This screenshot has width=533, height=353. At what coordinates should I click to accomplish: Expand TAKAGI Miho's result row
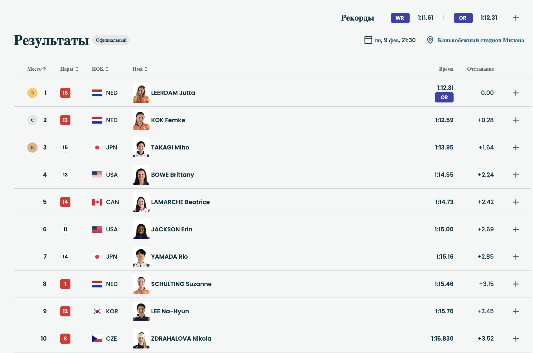tap(516, 148)
